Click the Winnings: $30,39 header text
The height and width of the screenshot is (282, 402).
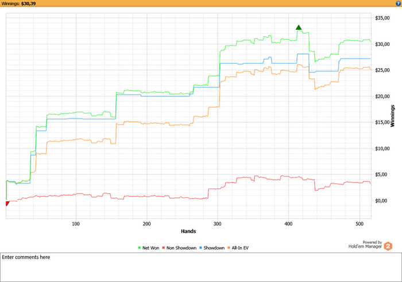pos(18,3)
